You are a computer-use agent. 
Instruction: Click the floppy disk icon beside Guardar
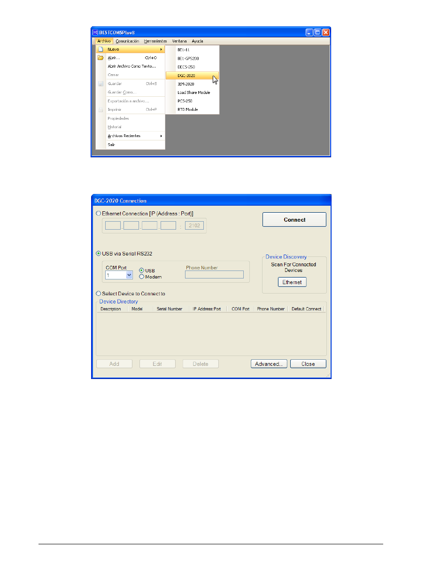[x=100, y=84]
